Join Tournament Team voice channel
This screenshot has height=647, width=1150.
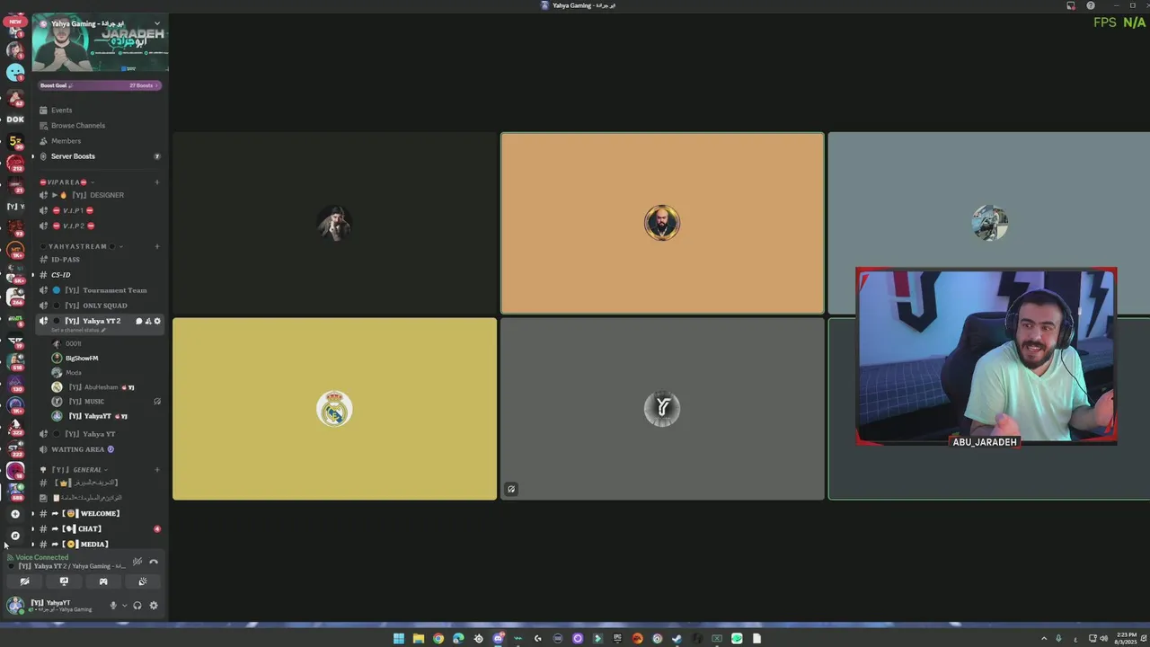(x=99, y=290)
